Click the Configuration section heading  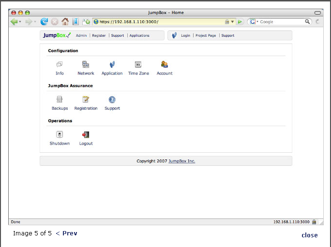click(x=63, y=51)
